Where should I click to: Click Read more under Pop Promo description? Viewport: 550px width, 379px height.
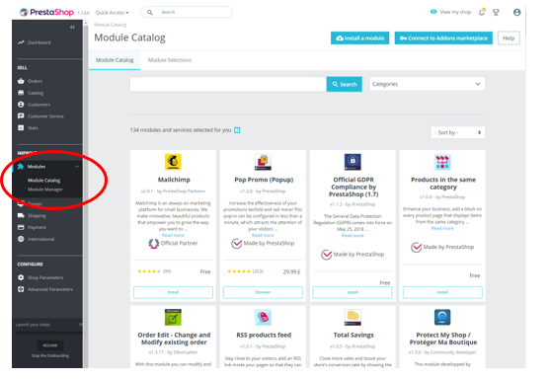point(263,235)
